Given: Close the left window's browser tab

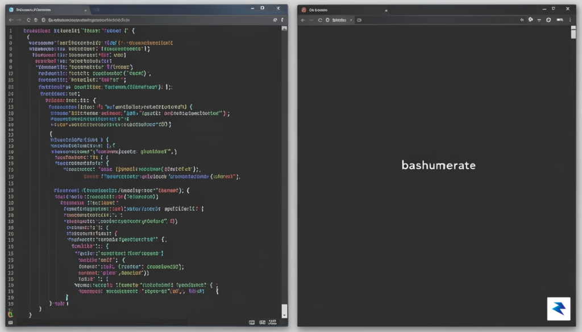Looking at the screenshot, I should tap(86, 10).
